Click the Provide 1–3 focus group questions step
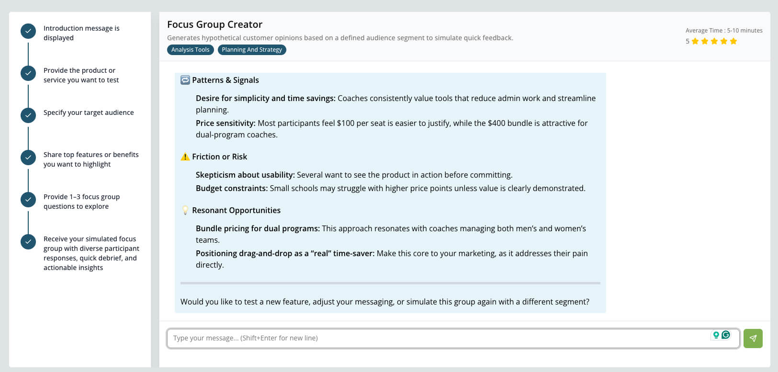 pyautogui.click(x=28, y=199)
